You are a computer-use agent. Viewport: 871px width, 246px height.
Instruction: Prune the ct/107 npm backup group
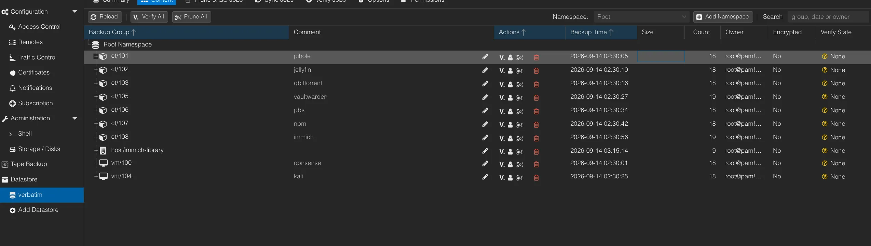tap(520, 125)
